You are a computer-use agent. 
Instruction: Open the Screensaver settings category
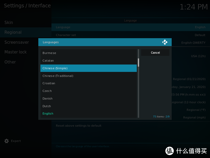coord(26,42)
